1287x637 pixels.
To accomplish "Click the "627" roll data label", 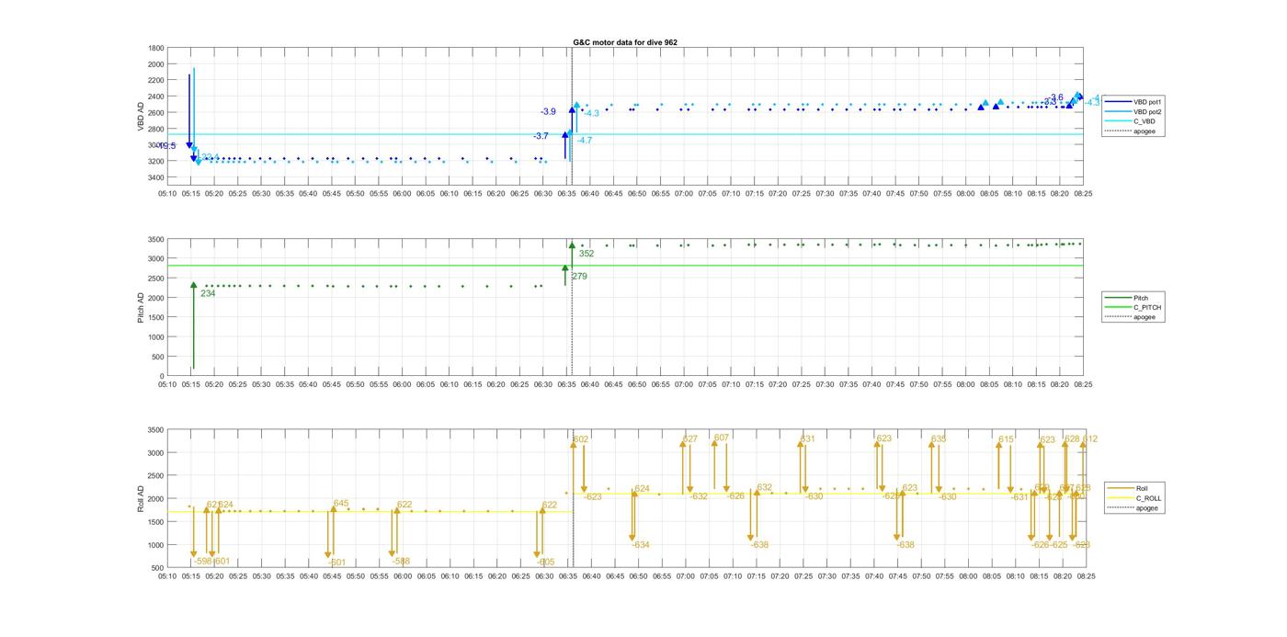I will click(x=690, y=439).
